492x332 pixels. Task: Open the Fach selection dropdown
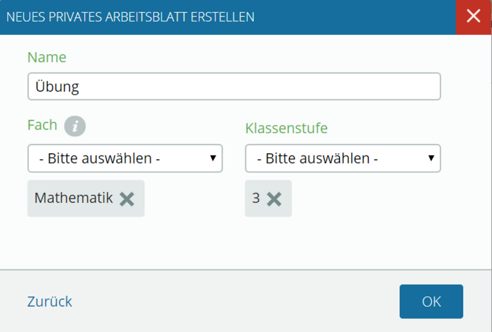125,158
